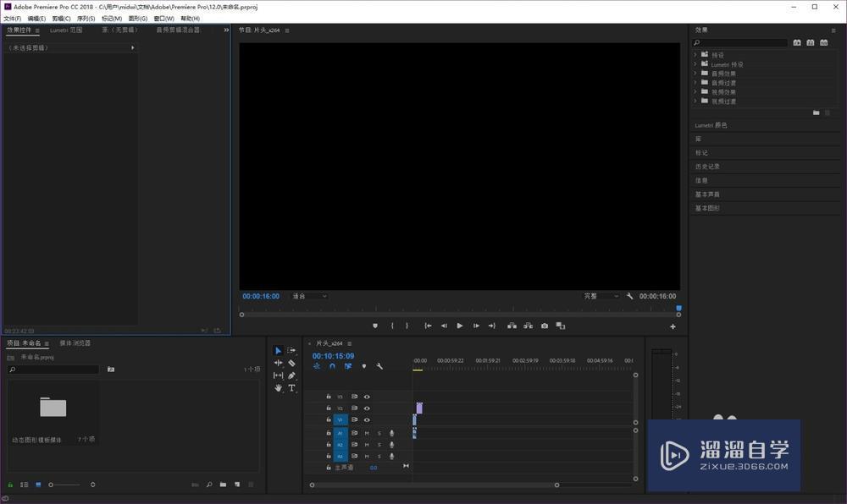Click the Comparison View button
The height and width of the screenshot is (504, 847).
pyautogui.click(x=561, y=326)
